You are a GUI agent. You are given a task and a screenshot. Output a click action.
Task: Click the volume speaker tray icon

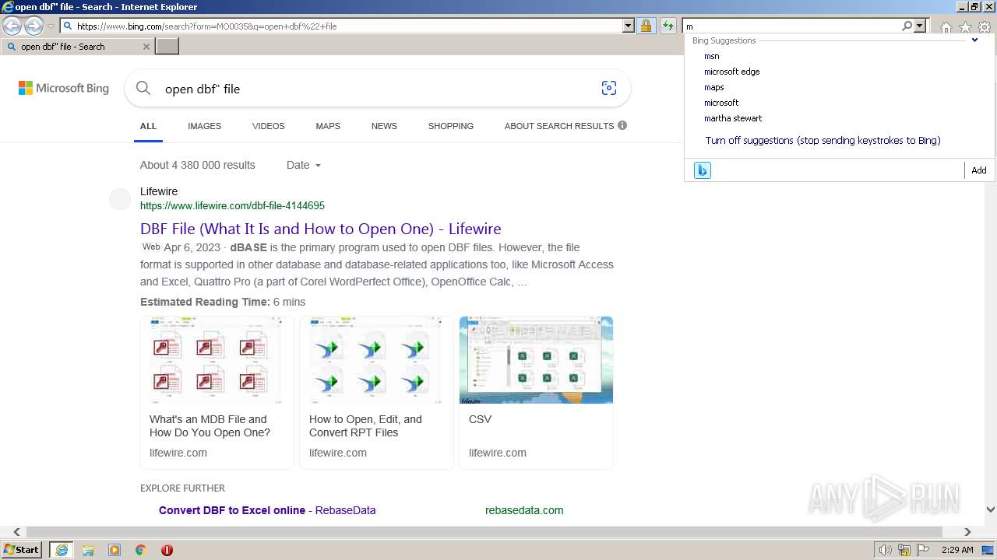[886, 550]
